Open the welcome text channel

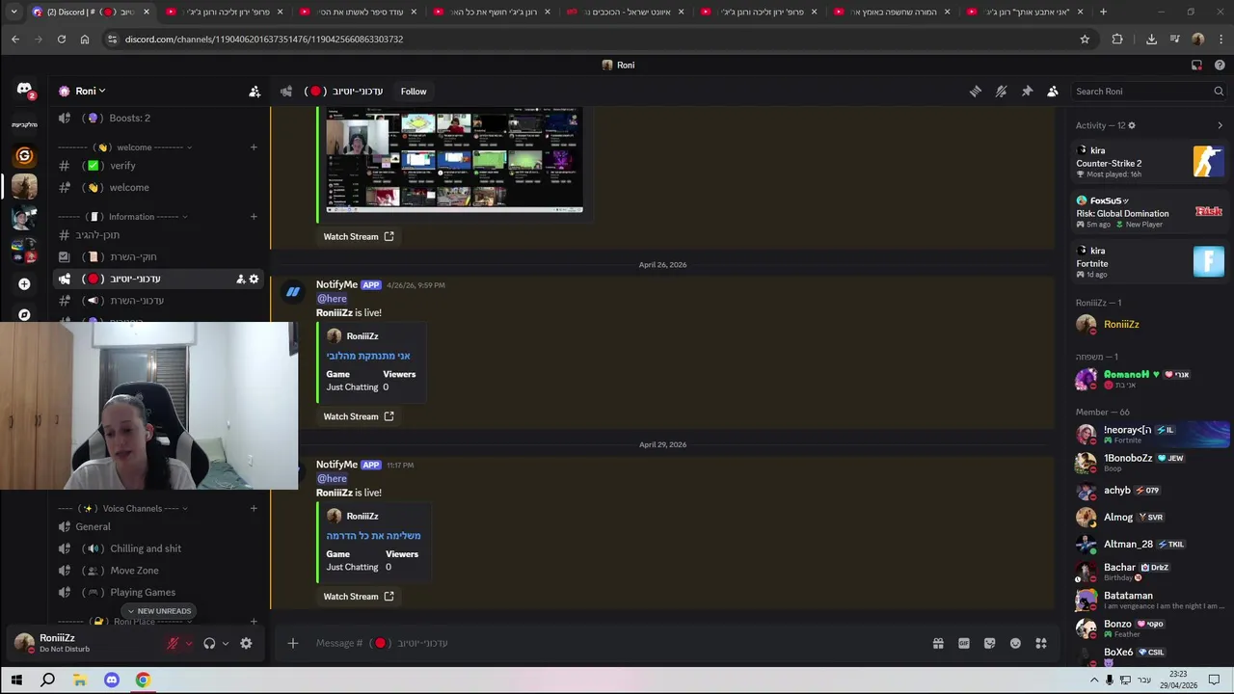(159, 188)
